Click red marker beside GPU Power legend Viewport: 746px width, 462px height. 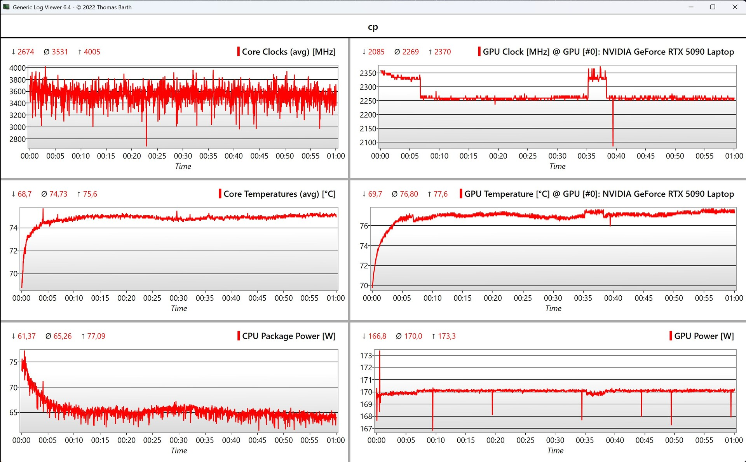(671, 336)
